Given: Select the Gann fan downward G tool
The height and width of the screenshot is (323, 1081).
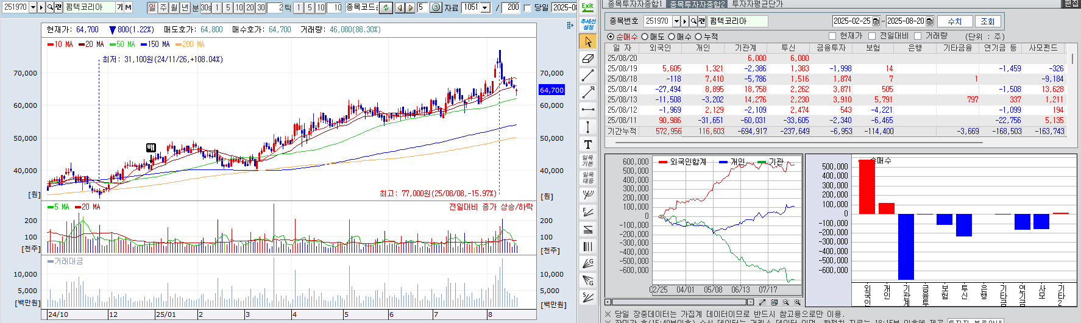Looking at the screenshot, I should click(x=587, y=280).
